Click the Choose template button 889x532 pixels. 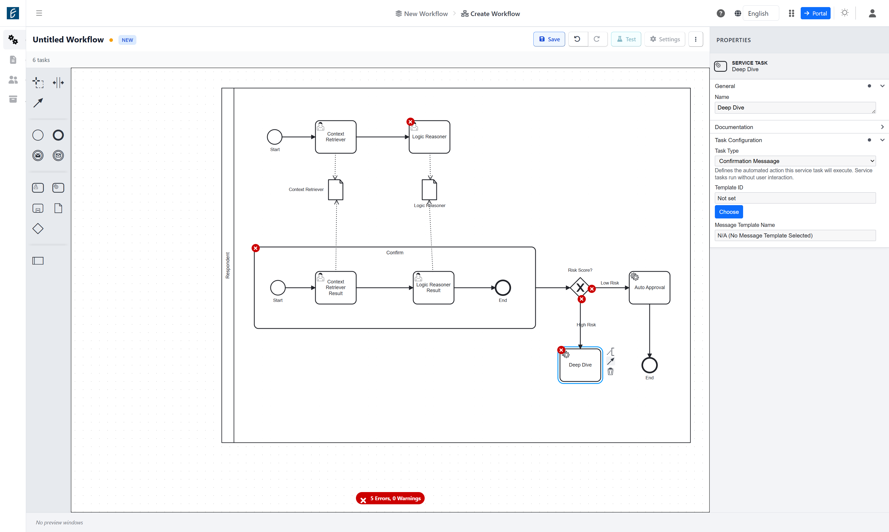click(729, 212)
